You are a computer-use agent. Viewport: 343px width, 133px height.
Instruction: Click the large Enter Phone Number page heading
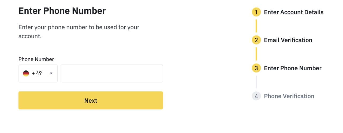click(x=62, y=11)
